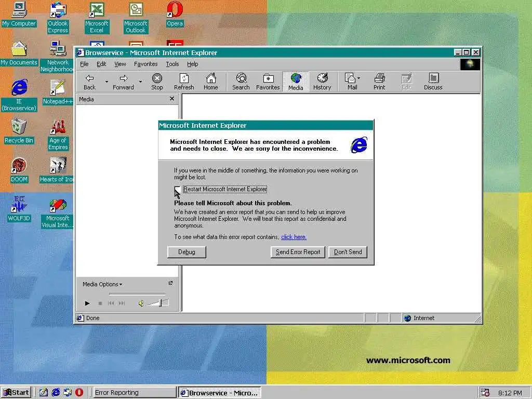The image size is (532, 399).
Task: Open the Windows Start button
Action: point(16,393)
